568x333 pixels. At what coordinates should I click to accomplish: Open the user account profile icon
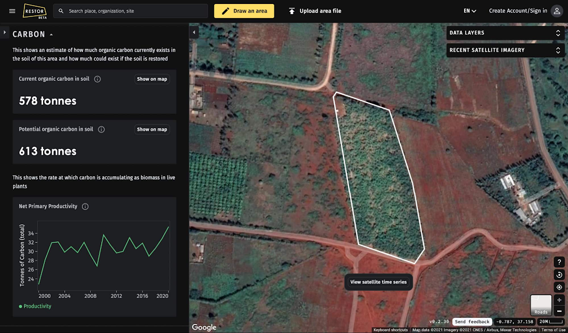coord(557,11)
